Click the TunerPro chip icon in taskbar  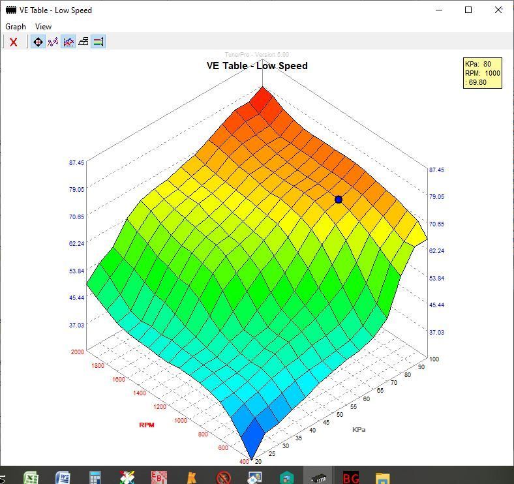coord(318,477)
